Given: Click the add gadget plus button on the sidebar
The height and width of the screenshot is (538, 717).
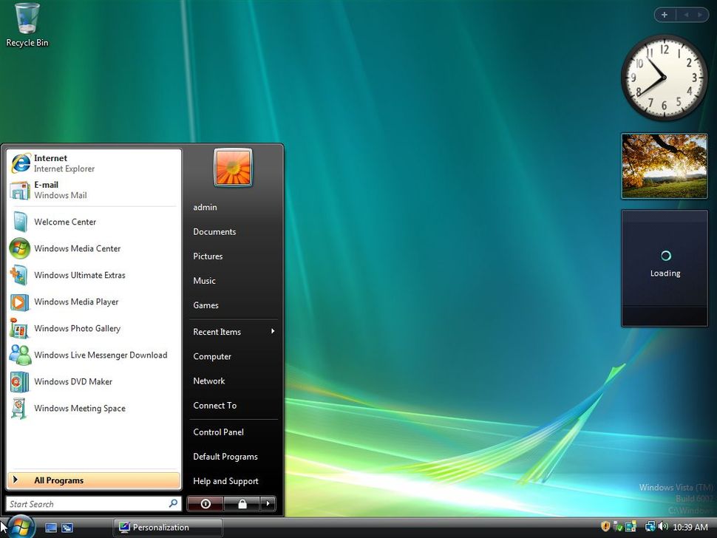Looking at the screenshot, I should (x=664, y=14).
